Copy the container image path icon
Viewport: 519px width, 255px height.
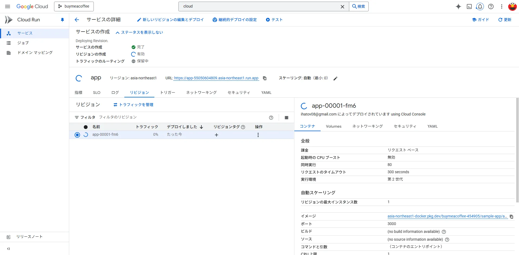pyautogui.click(x=511, y=216)
